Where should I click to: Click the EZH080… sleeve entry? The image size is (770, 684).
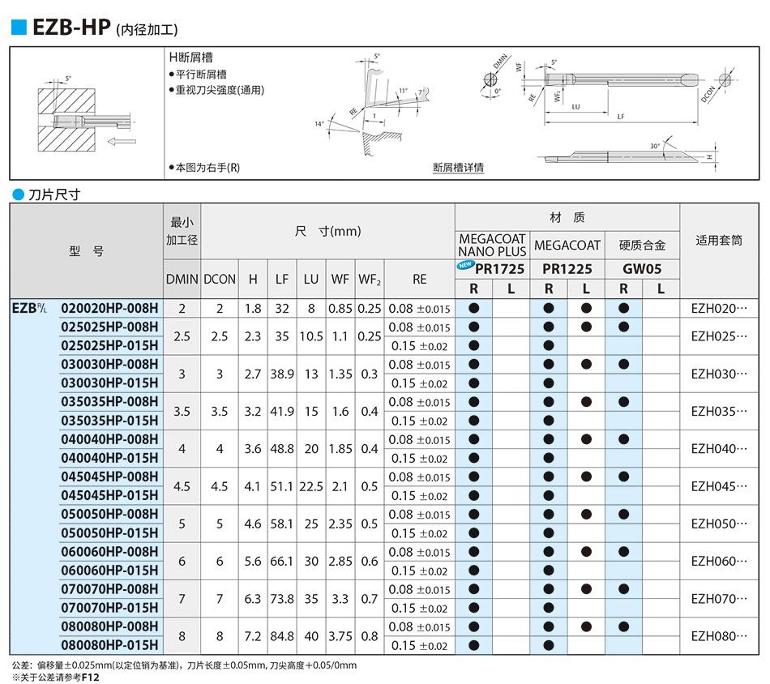point(719,636)
